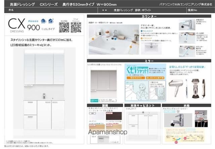Select the hair dryer image
Screen dimensions: 215x149
(x=176, y=88)
